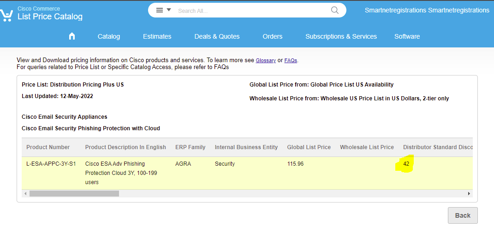Click the Global List Price from text
Viewport: 494px width, 226px height.
coord(321,85)
